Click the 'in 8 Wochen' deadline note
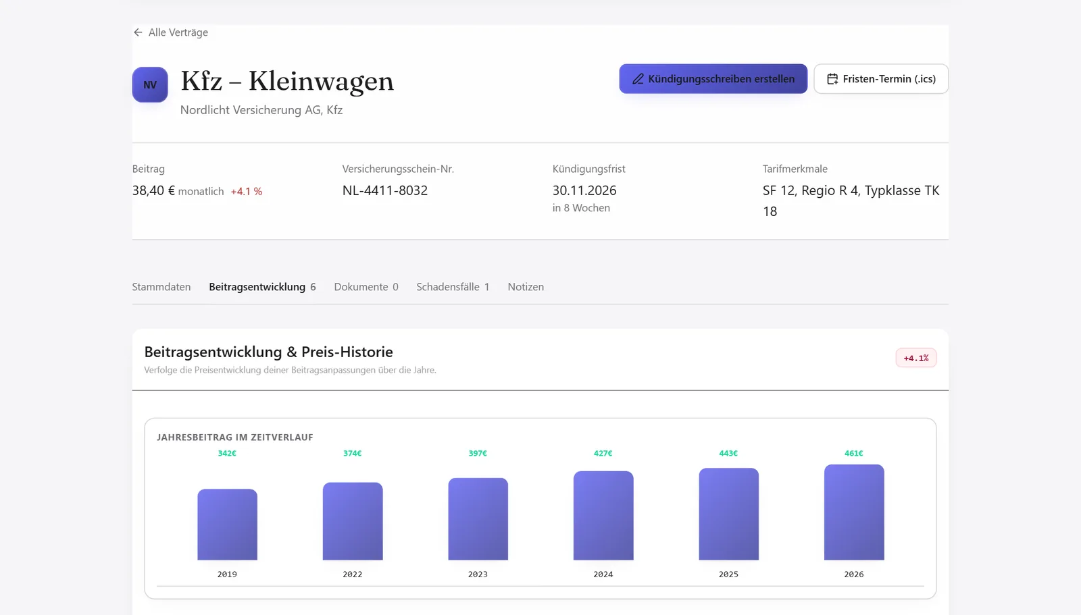 coord(581,208)
